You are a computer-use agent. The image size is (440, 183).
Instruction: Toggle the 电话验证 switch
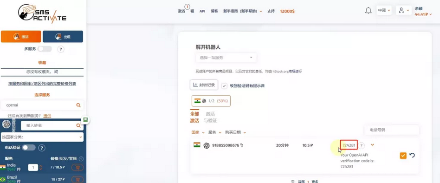click(x=29, y=147)
